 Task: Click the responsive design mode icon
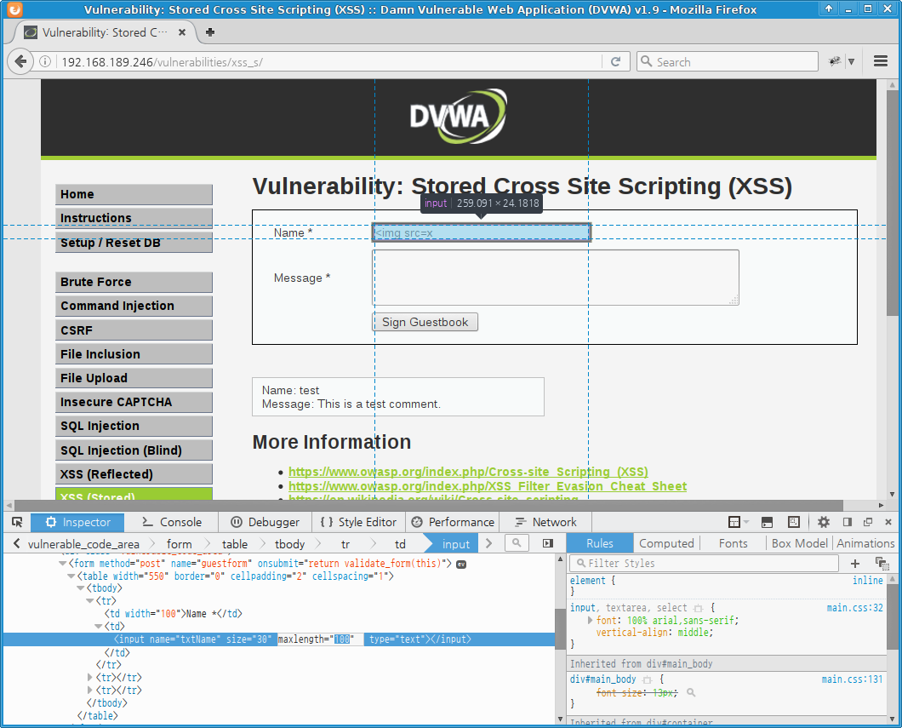(794, 522)
